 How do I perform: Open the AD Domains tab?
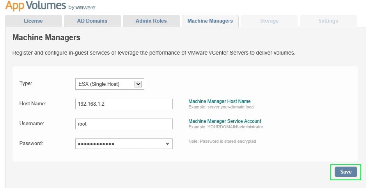click(92, 21)
